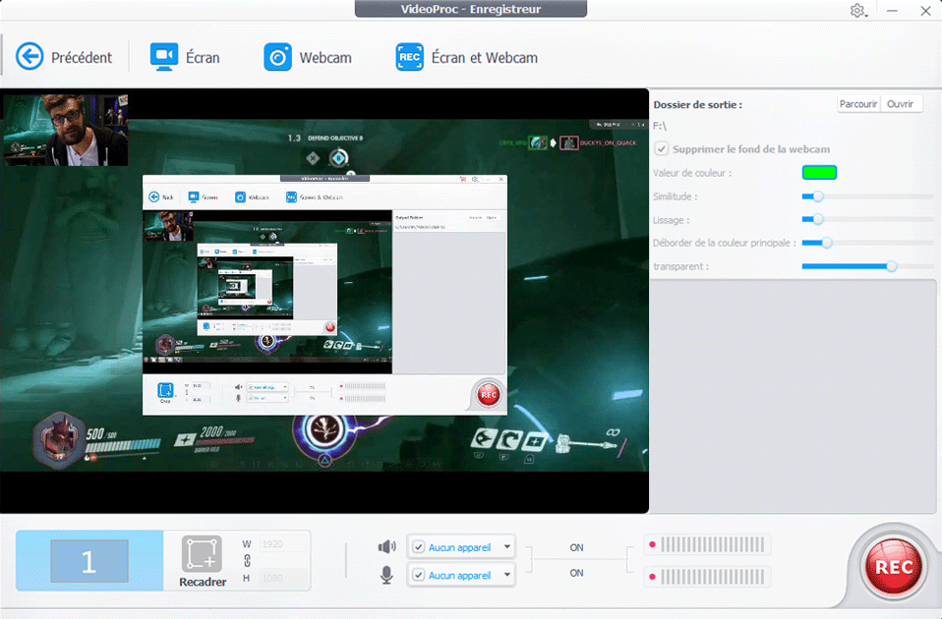
Task: Click Parcourir to choose output folder
Action: [858, 104]
